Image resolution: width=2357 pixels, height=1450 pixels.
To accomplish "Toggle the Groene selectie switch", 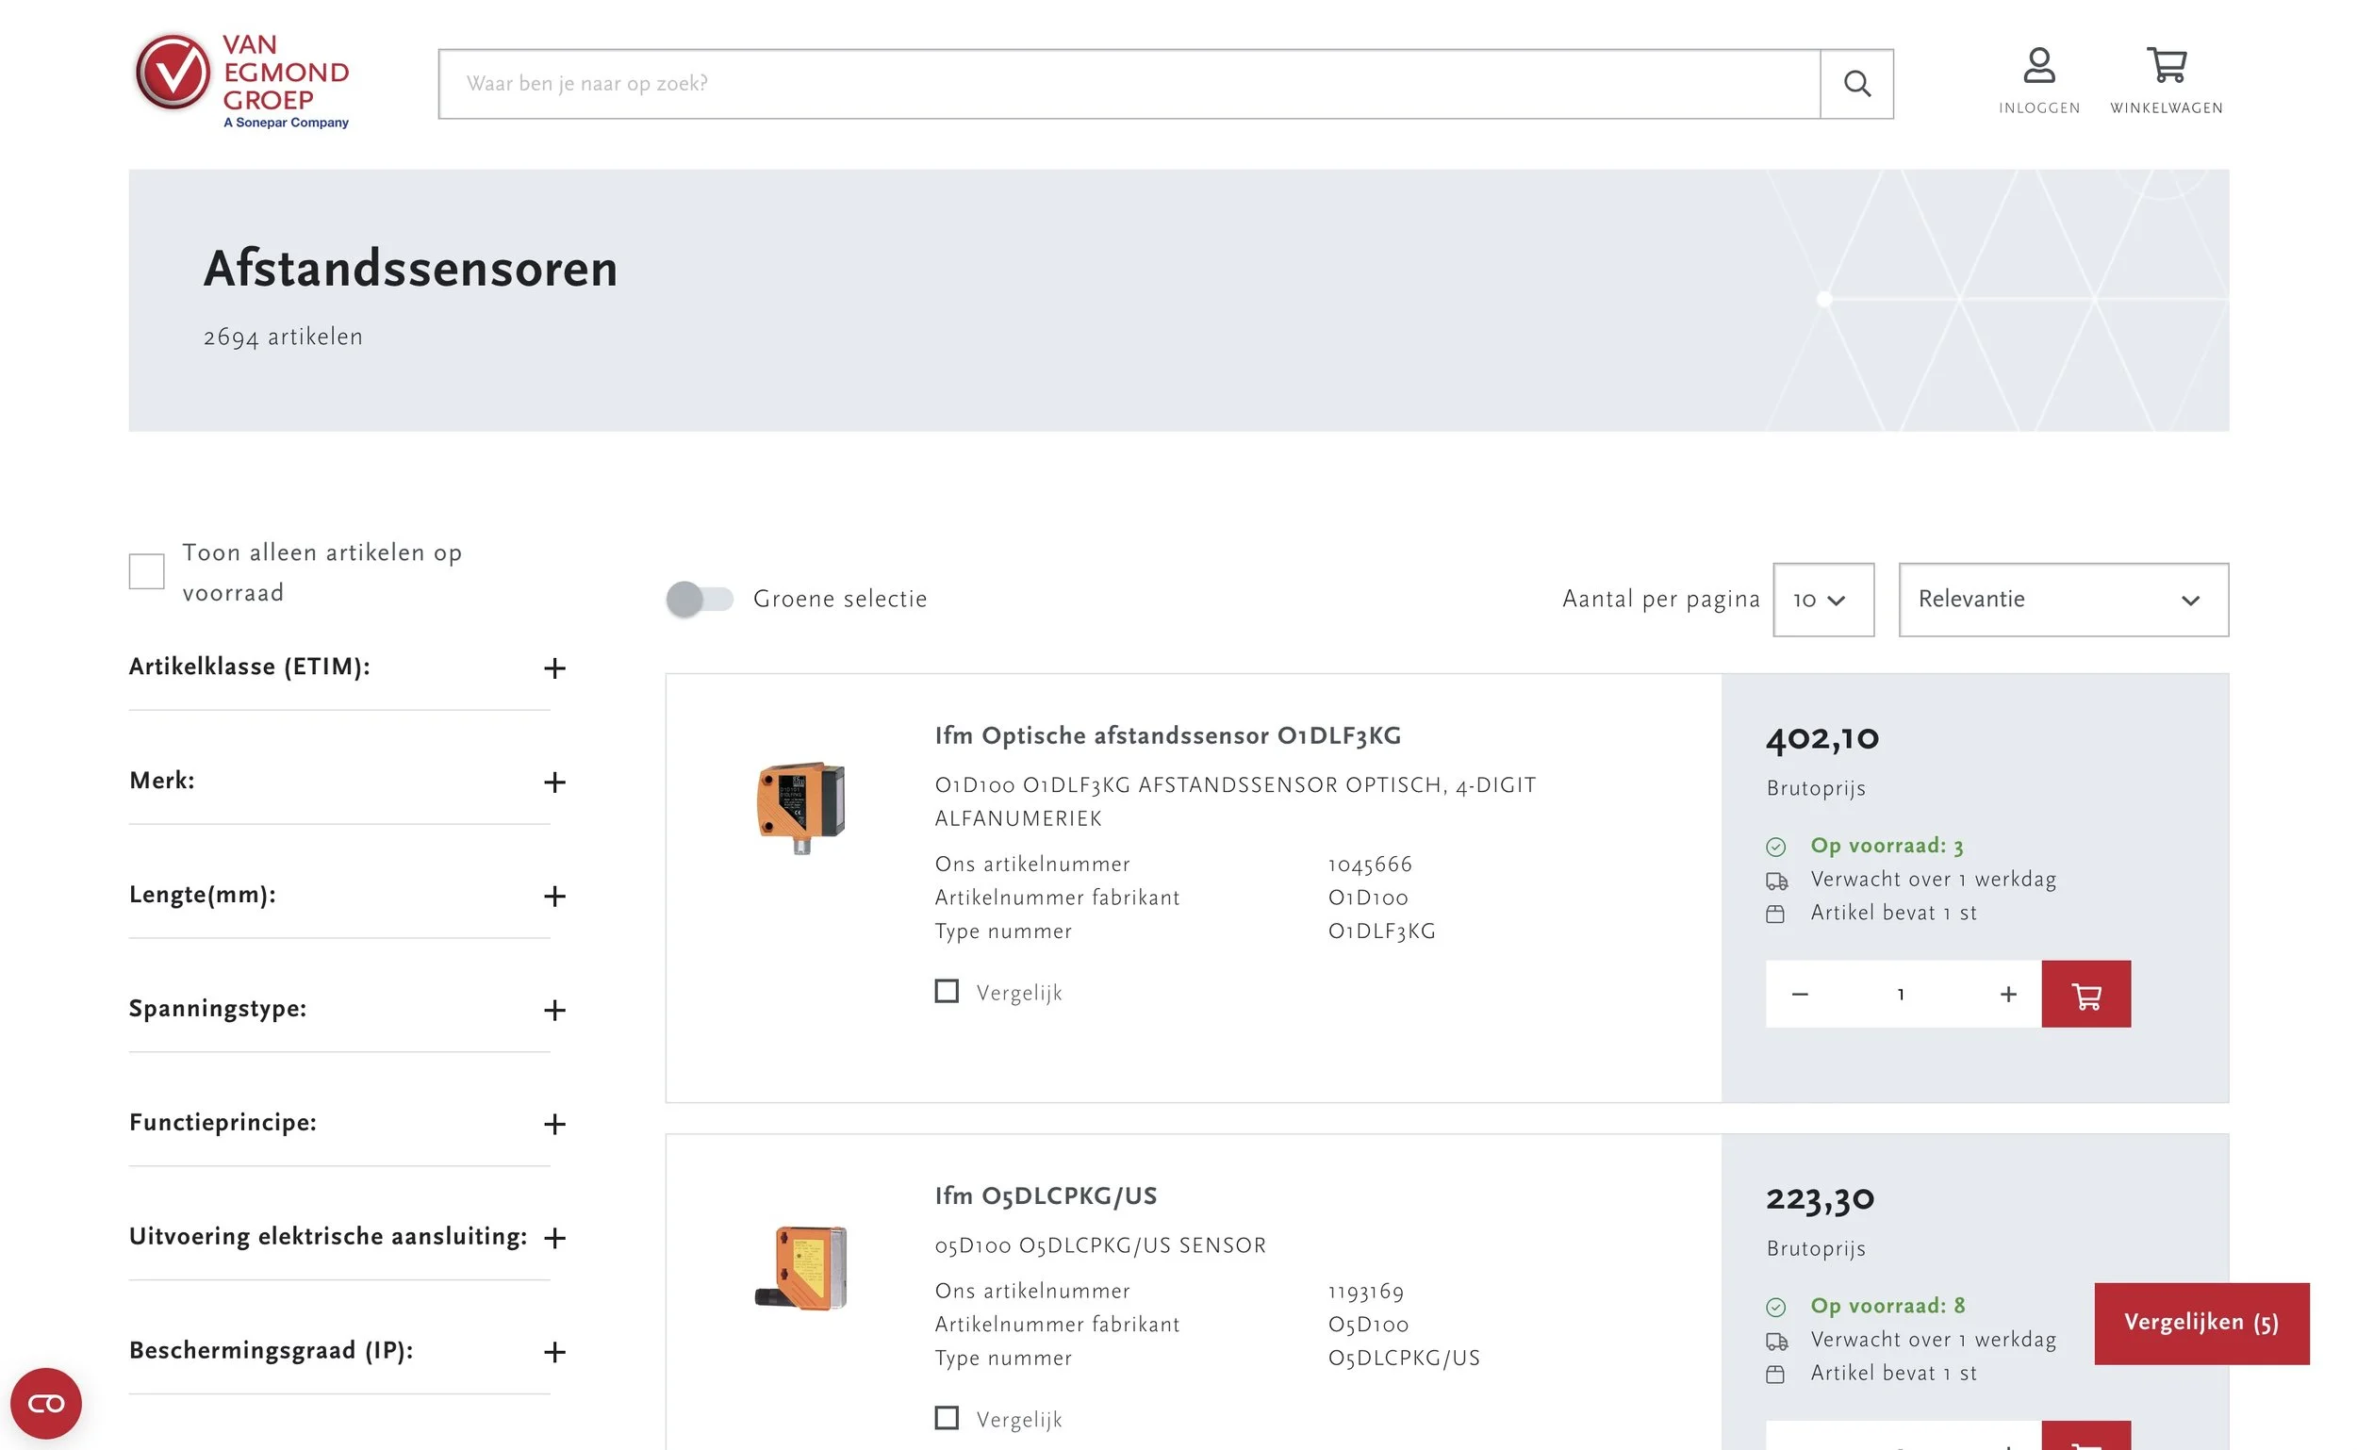I will (700, 600).
